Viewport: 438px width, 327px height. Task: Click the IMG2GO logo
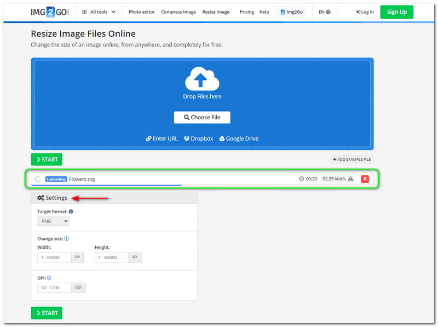coord(49,11)
